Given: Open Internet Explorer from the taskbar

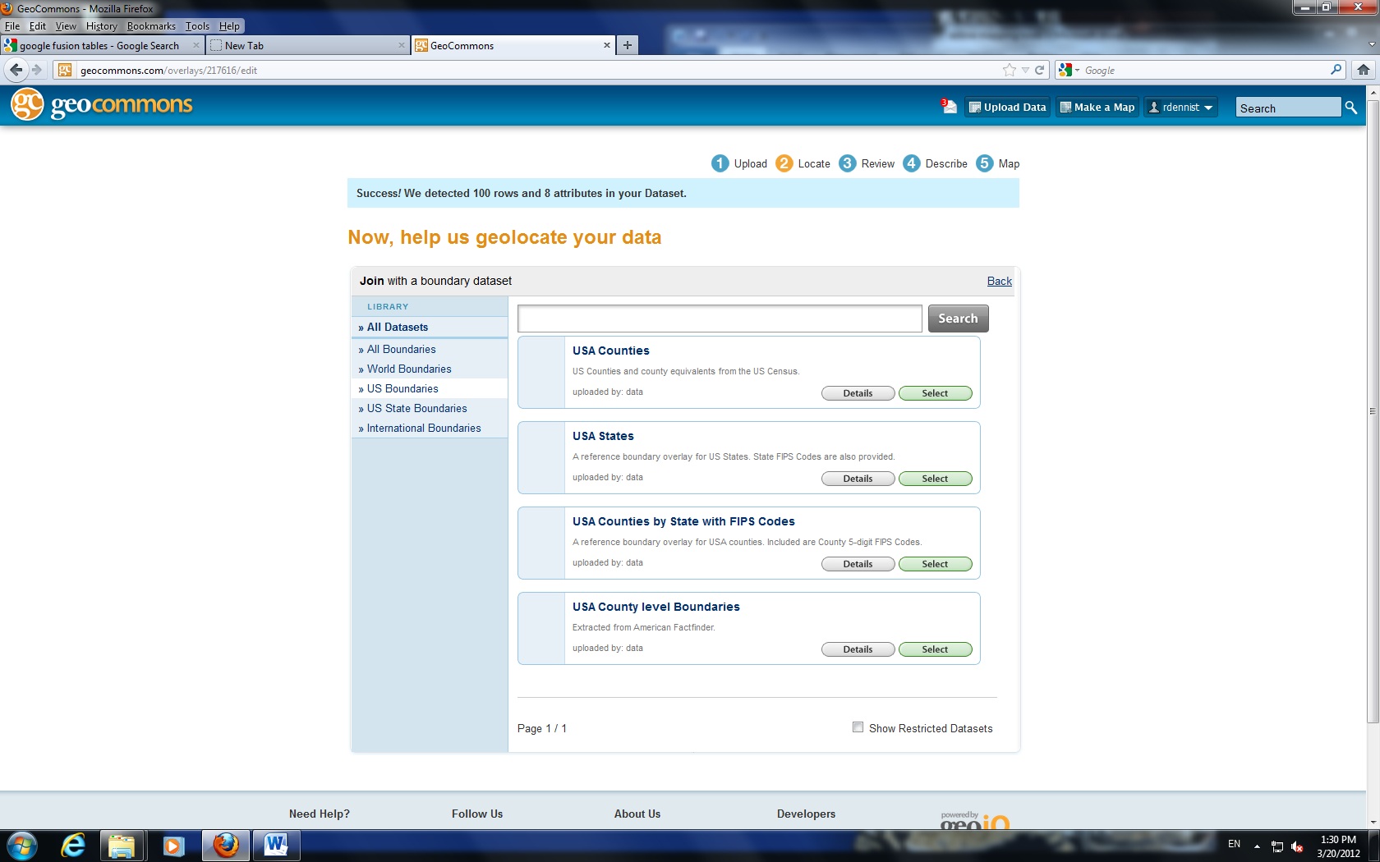Looking at the screenshot, I should (71, 845).
